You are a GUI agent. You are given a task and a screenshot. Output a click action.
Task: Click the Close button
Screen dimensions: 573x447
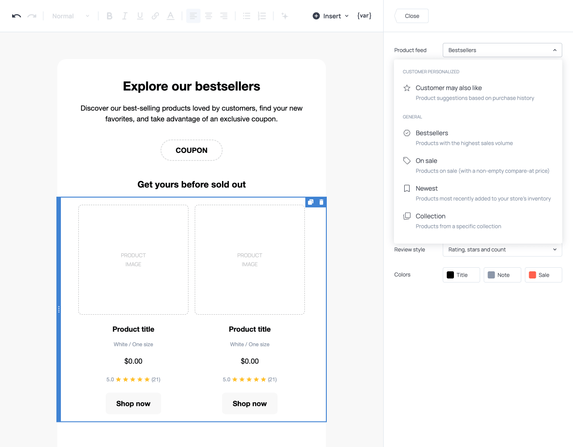pos(411,16)
